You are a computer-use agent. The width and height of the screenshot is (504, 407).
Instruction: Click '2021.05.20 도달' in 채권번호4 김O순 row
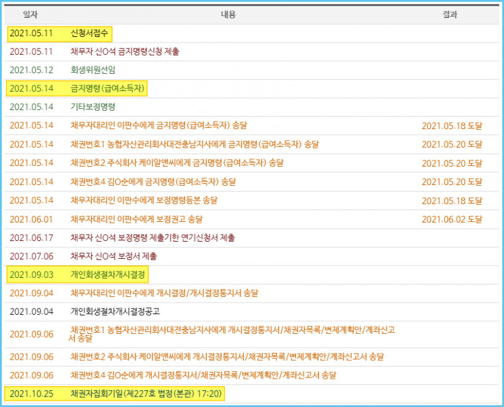pos(452,182)
